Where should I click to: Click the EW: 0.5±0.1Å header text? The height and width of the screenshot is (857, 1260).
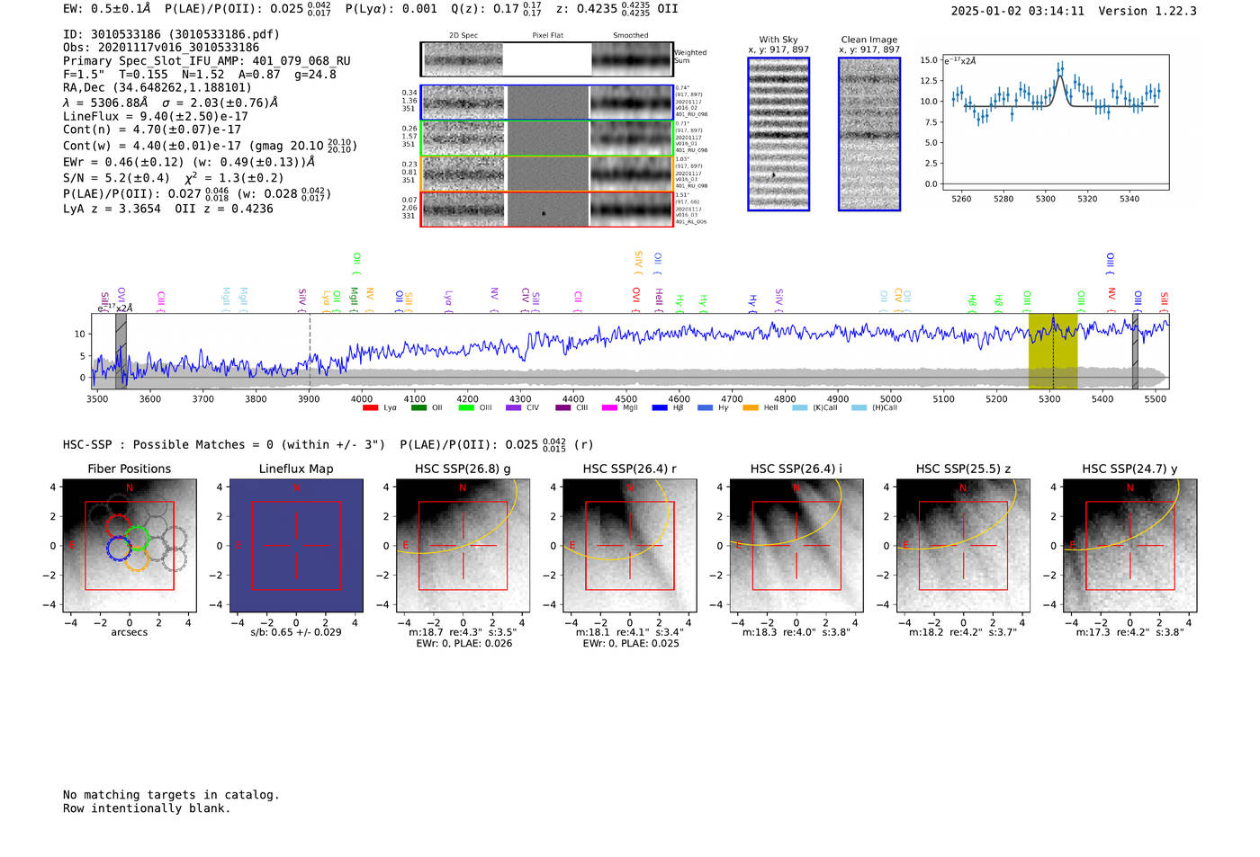[107, 8]
